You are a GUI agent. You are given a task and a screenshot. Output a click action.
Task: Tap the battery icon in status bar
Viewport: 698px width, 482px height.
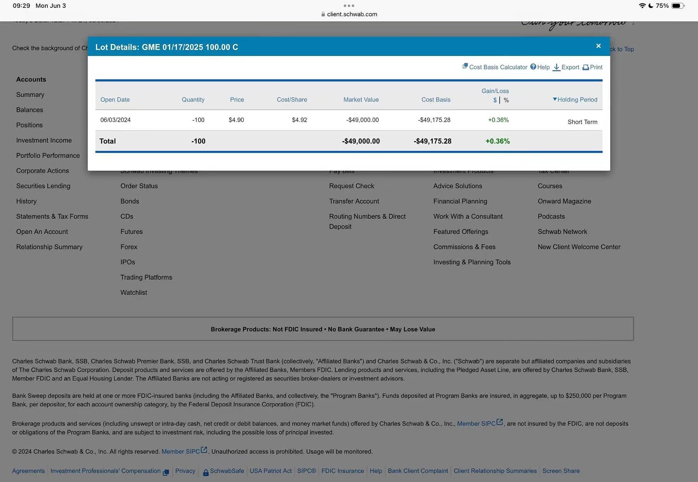click(677, 6)
